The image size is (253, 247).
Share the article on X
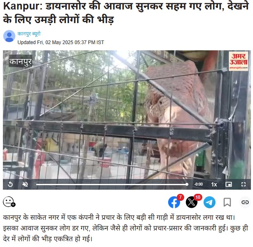[192, 202]
